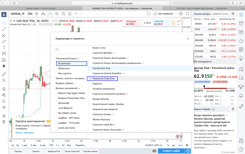Open the Без названия layout dropdown arrow
Screen dimensions: 245x154
(176, 14)
